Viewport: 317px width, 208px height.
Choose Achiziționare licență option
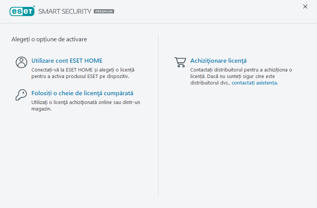point(218,61)
